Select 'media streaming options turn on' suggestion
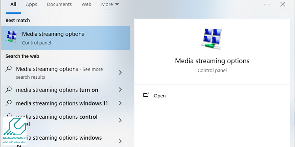 [57, 90]
